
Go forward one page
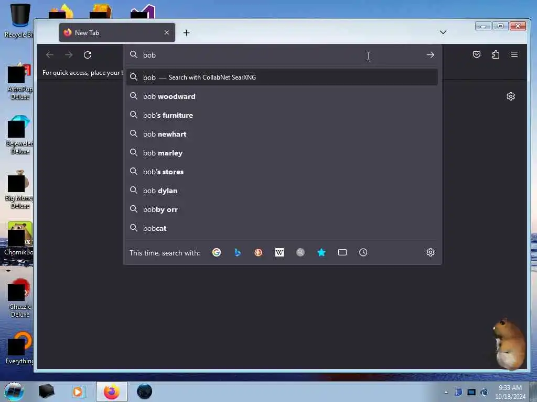click(69, 54)
